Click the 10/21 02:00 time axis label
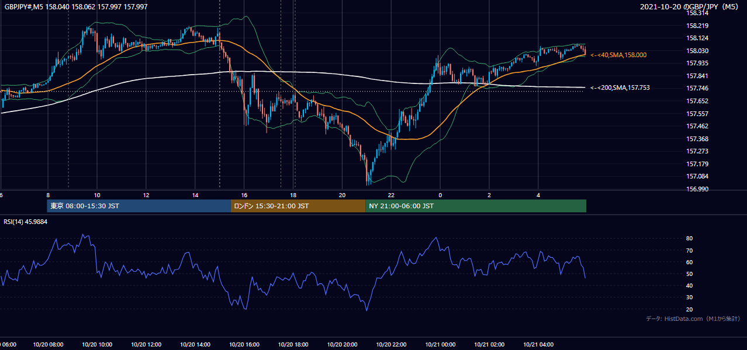The height and width of the screenshot is (350, 747). 489,345
